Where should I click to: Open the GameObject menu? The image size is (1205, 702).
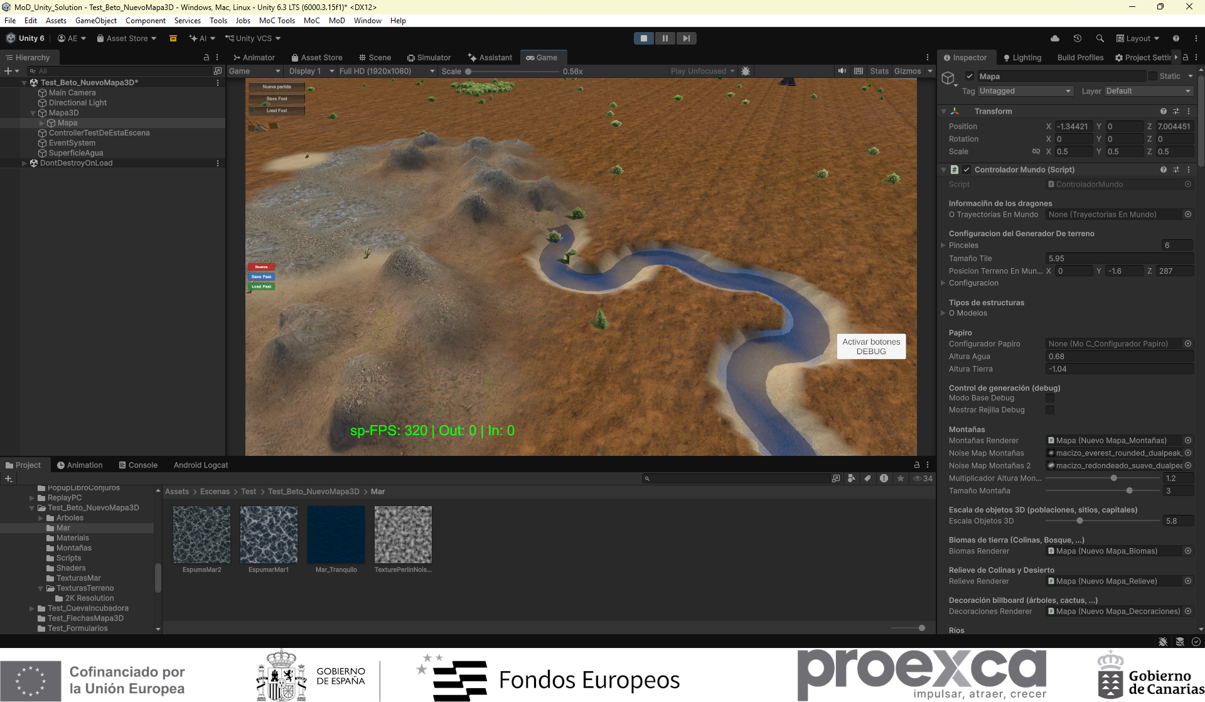[96, 21]
